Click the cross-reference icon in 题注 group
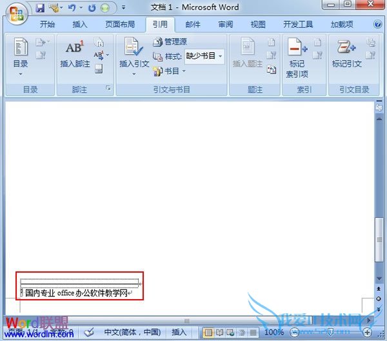The image size is (387, 341). coord(272,70)
